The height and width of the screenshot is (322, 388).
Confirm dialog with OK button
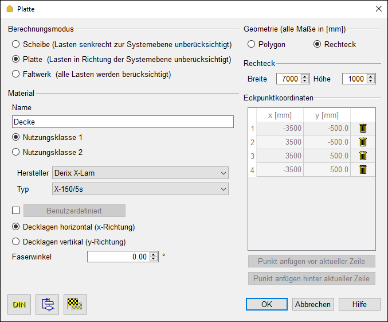click(x=266, y=304)
